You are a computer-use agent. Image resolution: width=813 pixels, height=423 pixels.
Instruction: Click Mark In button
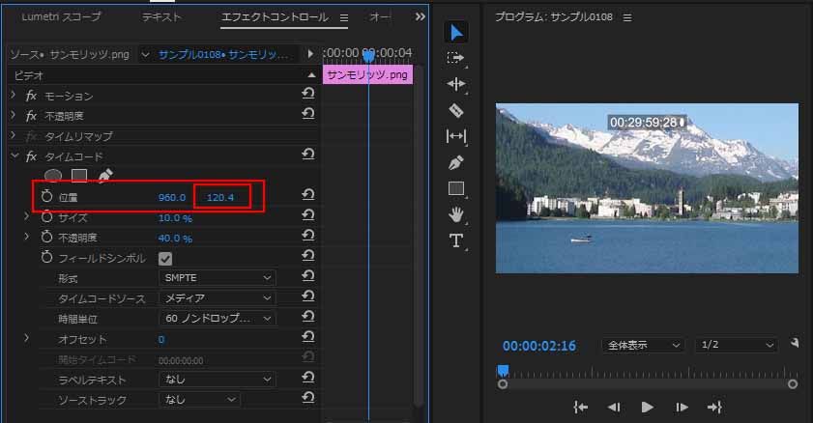(x=580, y=408)
